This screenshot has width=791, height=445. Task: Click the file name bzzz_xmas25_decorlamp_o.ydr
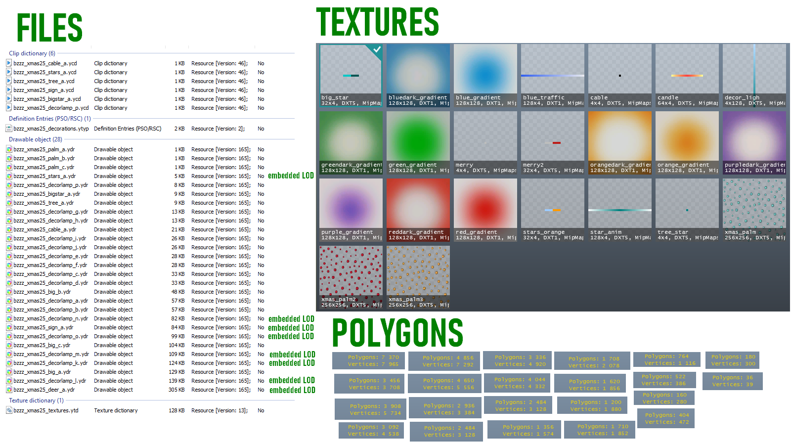point(51,336)
